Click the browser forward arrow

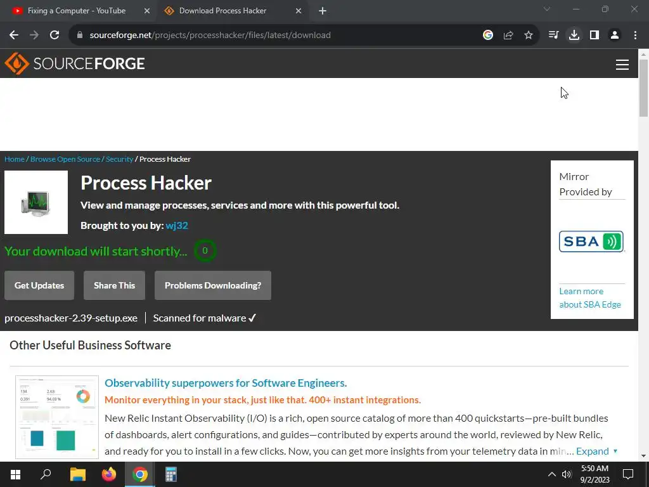click(34, 36)
